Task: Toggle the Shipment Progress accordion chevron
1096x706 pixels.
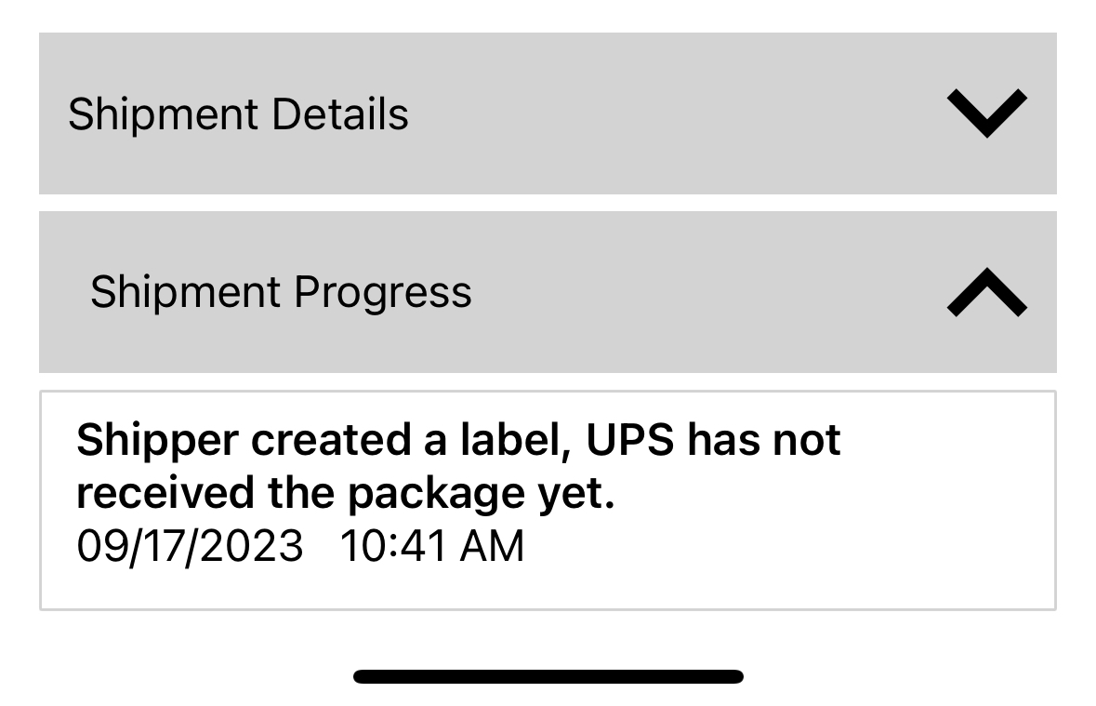Action: (x=986, y=292)
